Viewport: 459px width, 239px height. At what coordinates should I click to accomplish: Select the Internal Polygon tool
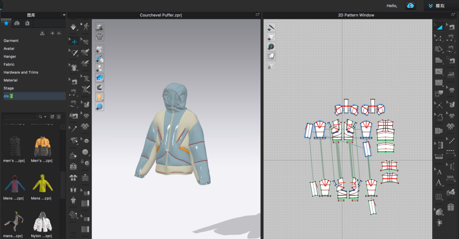click(x=439, y=71)
